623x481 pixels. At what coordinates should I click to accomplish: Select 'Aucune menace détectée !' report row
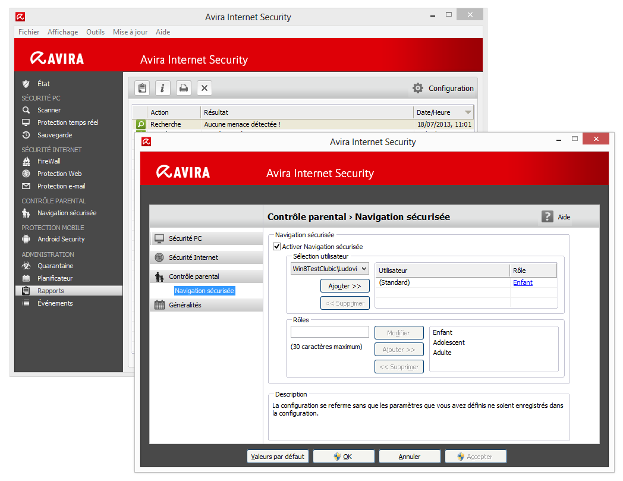tap(303, 124)
